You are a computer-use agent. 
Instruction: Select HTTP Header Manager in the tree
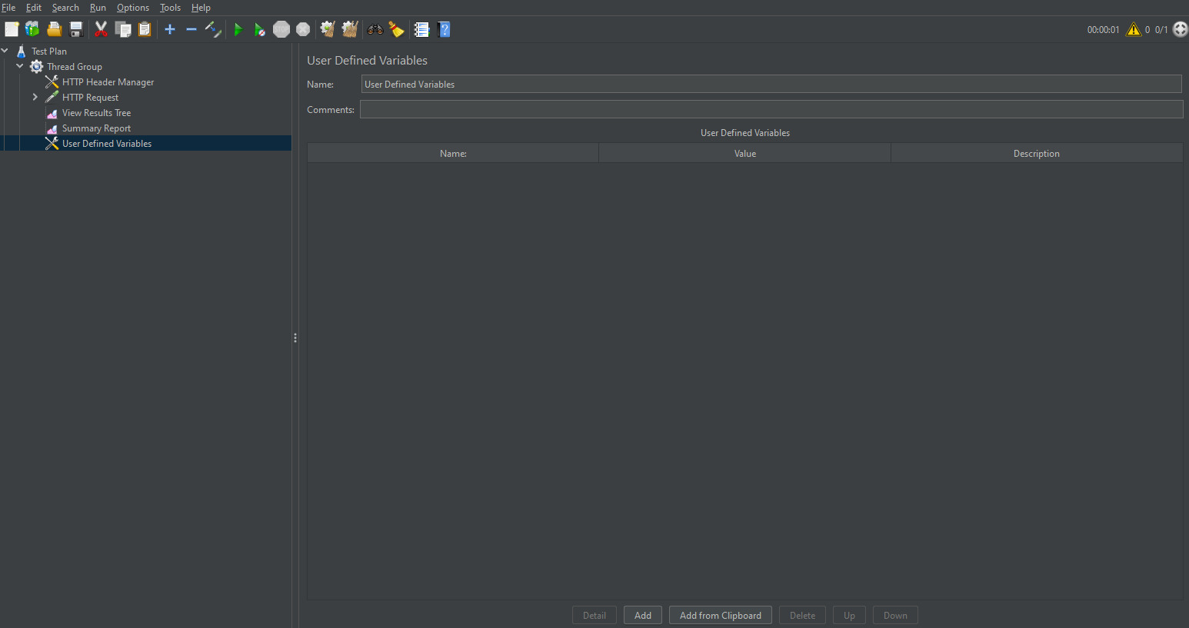click(108, 81)
